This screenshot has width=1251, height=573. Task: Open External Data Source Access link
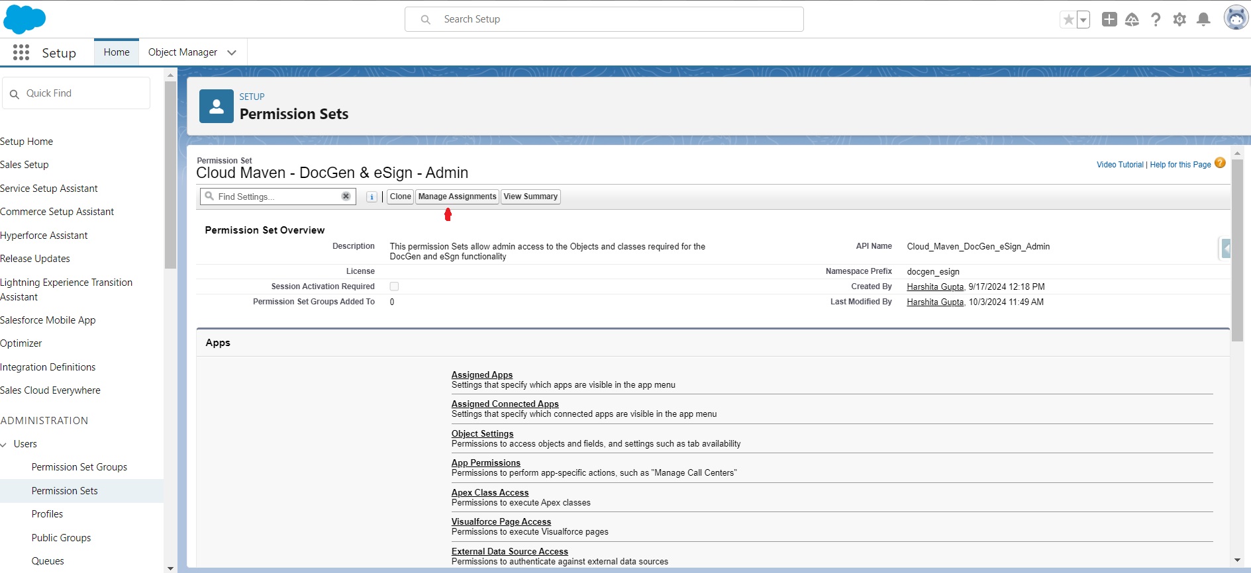510,551
